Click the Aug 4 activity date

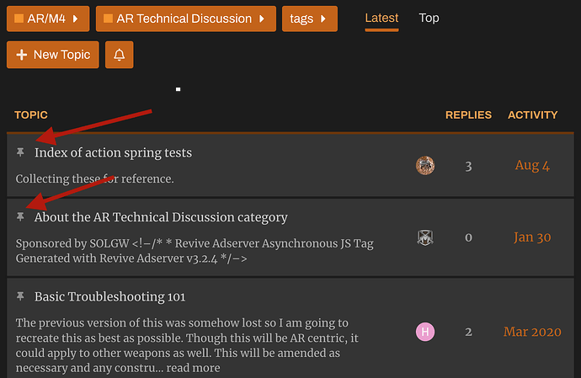pos(532,166)
